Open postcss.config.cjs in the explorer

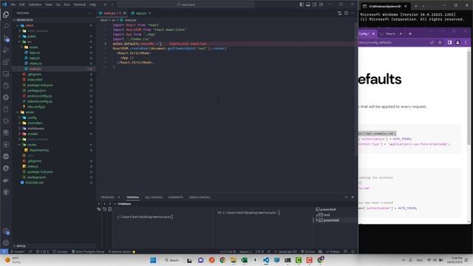(x=39, y=96)
